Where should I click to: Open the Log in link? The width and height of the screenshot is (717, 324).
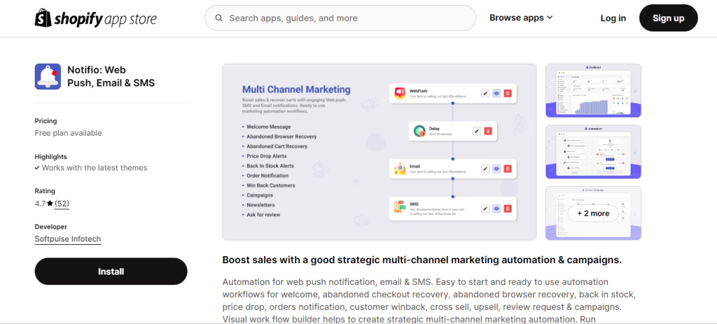[x=613, y=18]
